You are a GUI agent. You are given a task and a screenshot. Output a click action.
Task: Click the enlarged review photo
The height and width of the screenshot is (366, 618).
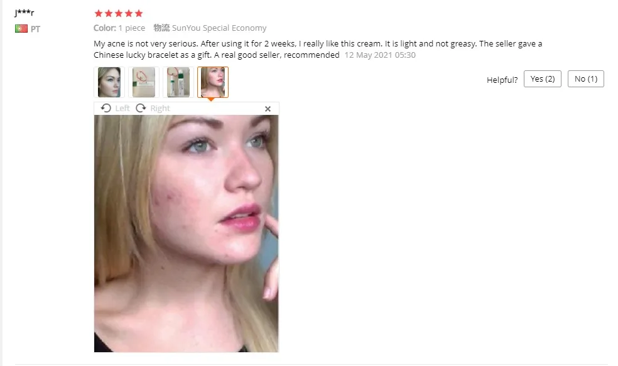click(x=186, y=234)
